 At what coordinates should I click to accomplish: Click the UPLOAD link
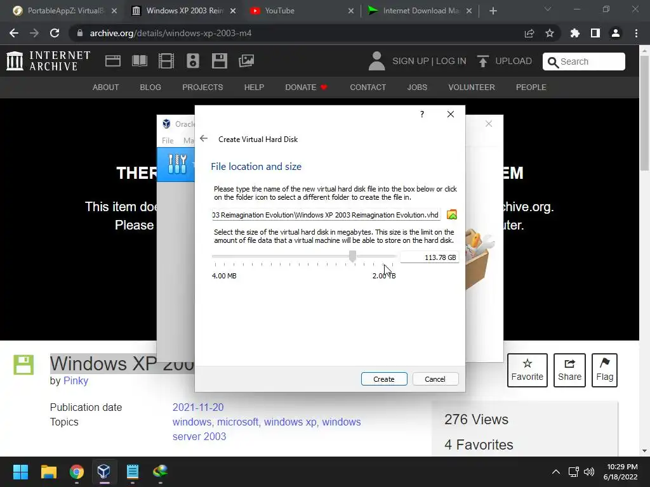[505, 62]
